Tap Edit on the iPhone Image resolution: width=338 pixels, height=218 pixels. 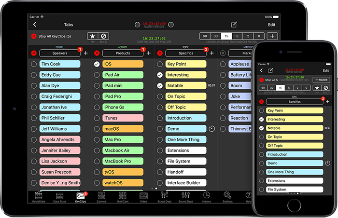(x=326, y=70)
